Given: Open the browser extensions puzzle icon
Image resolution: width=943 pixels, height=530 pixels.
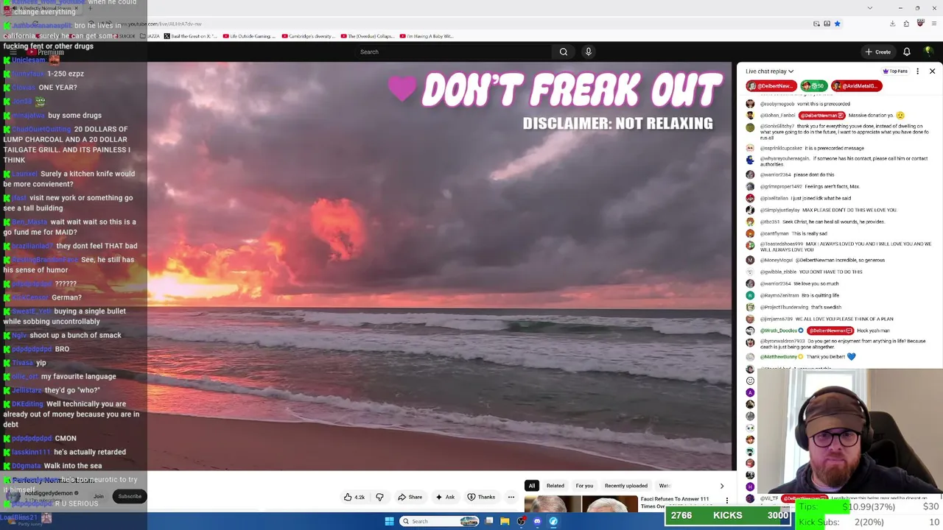Looking at the screenshot, I should (x=907, y=24).
